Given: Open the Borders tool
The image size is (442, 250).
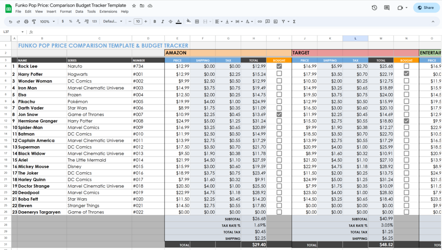Looking at the screenshot, I should (x=197, y=21).
